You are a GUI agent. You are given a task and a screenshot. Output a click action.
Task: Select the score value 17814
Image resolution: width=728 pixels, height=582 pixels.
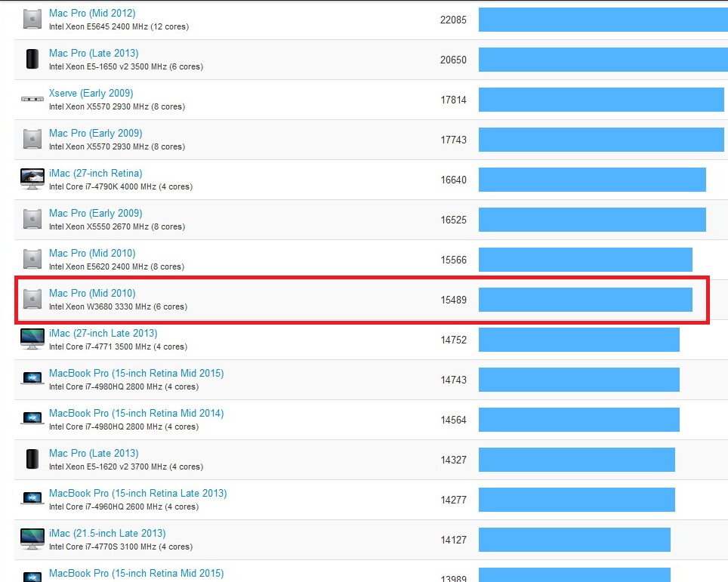tap(453, 100)
